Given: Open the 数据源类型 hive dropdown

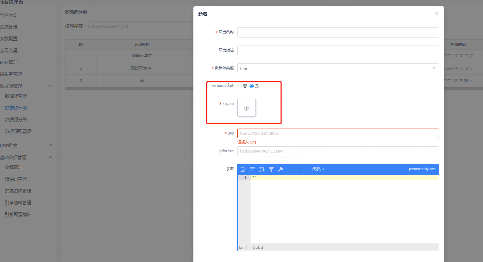Looking at the screenshot, I should tap(338, 68).
